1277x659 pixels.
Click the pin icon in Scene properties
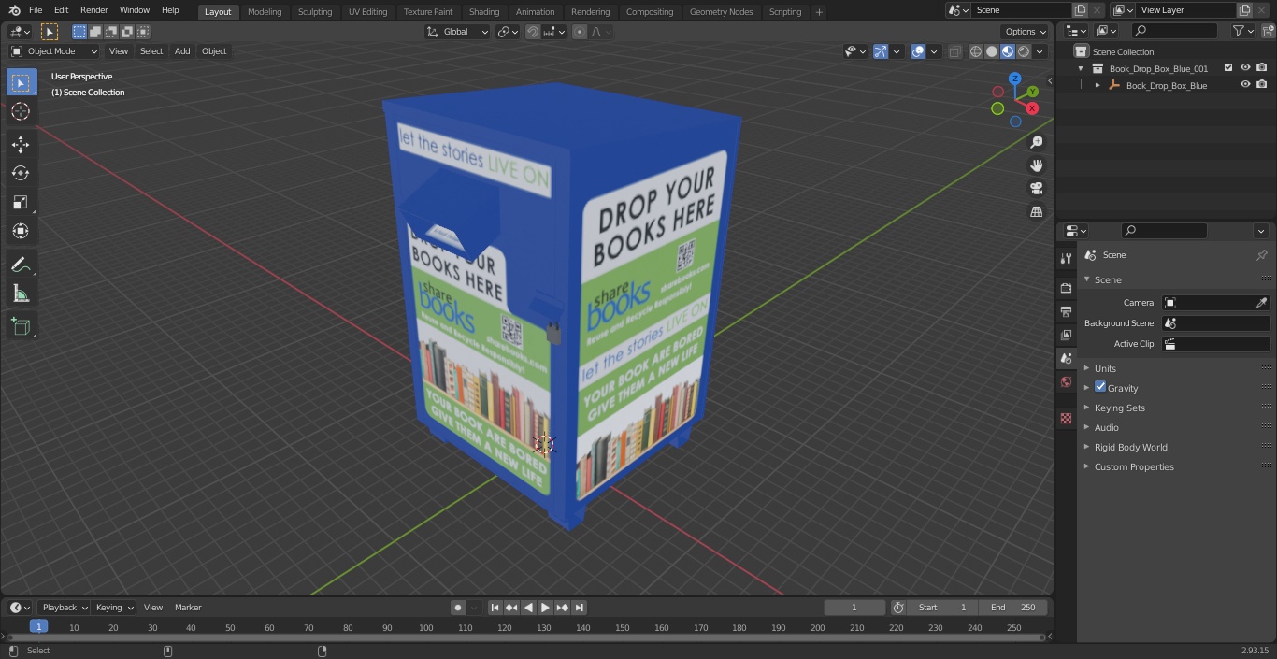(1261, 255)
